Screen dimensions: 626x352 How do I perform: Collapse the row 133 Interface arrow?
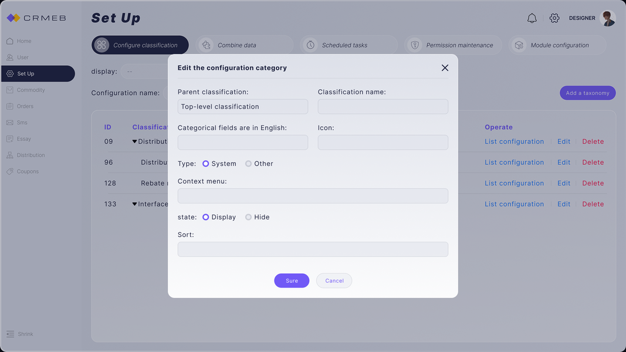134,204
